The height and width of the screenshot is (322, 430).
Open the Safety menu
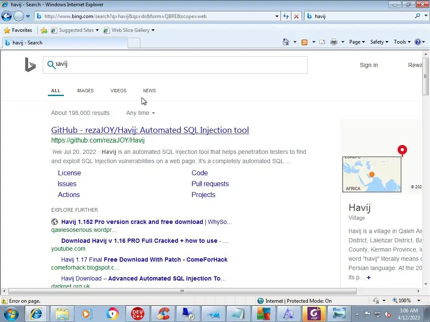pos(379,42)
